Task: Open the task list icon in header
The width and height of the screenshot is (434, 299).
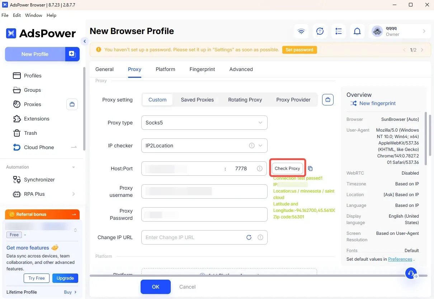Action: point(339,32)
